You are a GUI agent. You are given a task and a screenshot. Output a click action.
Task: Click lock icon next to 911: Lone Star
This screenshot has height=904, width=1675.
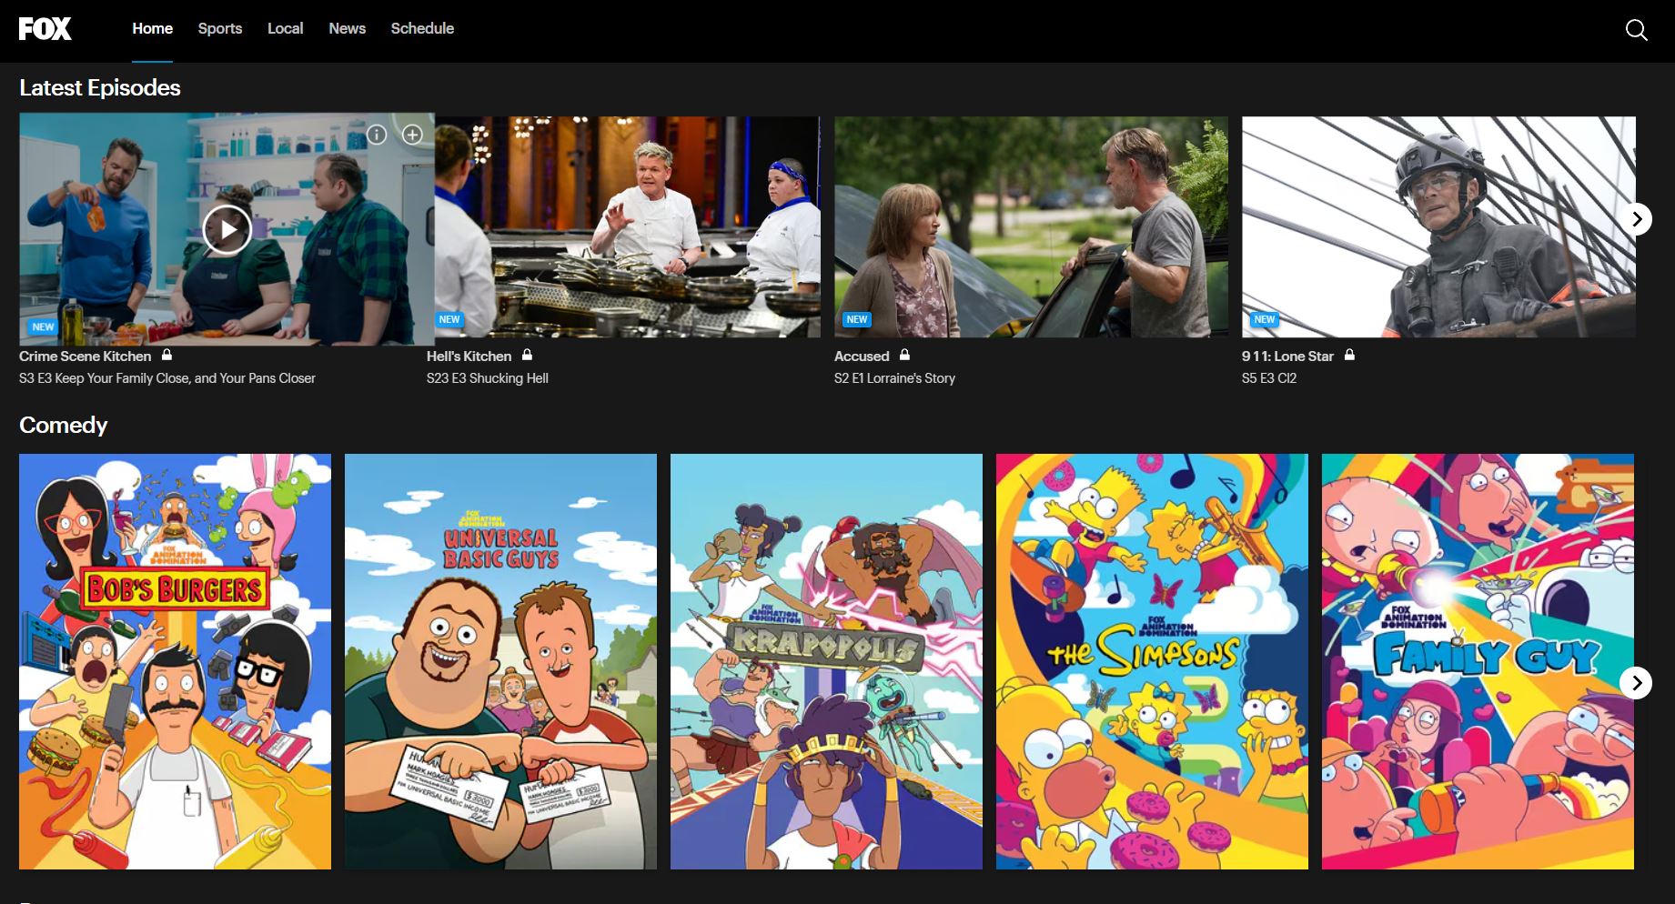point(1349,355)
